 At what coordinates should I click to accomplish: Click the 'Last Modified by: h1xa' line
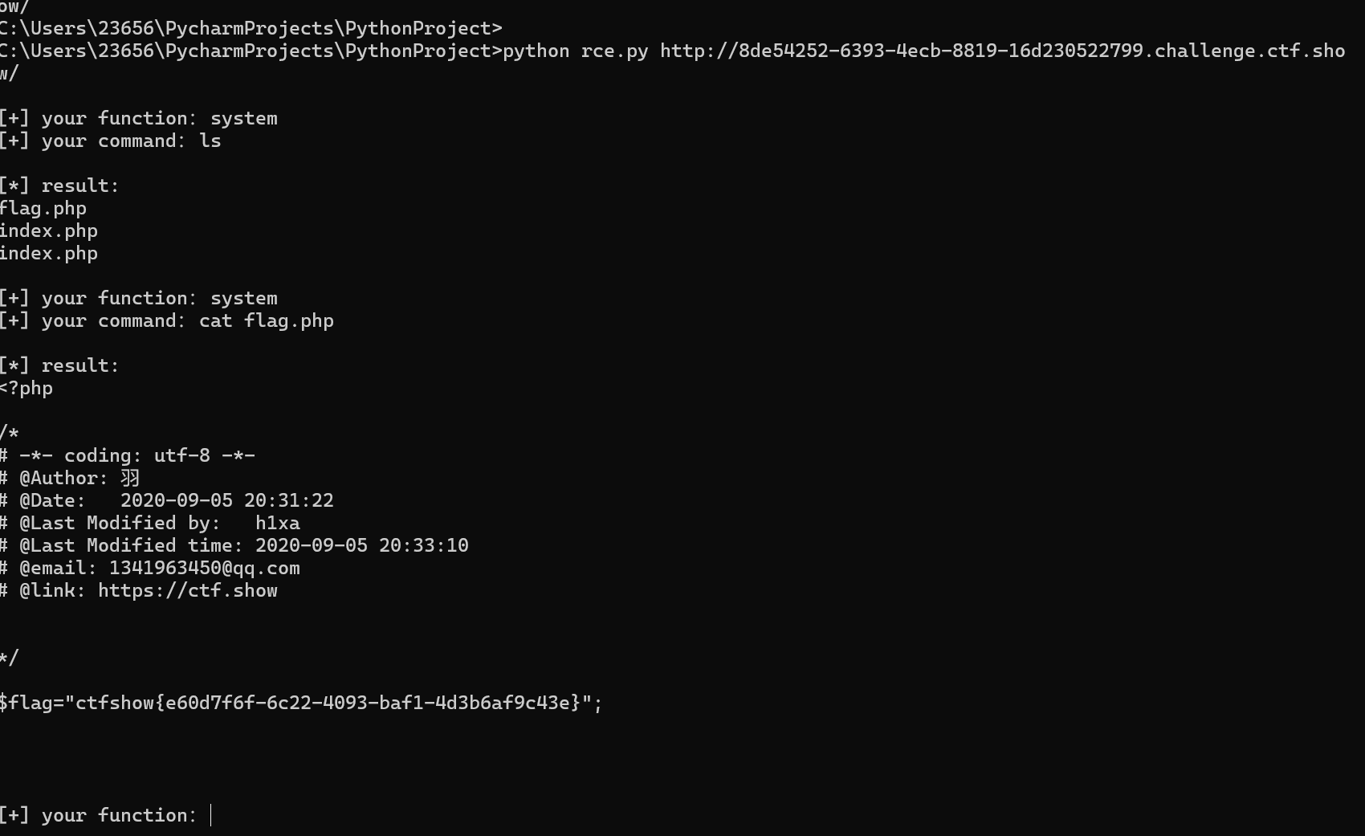[150, 523]
